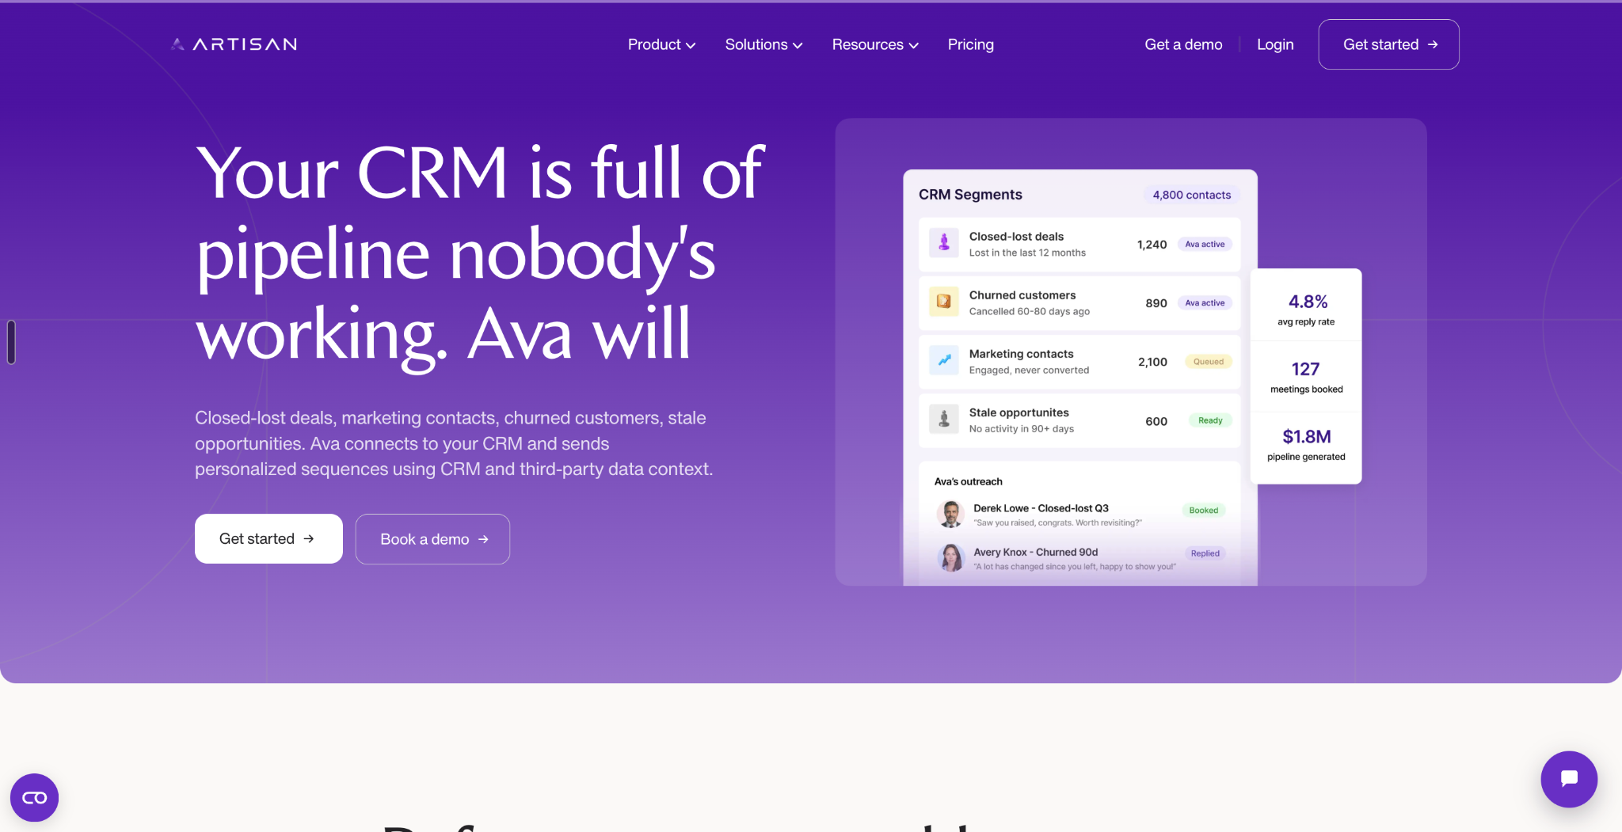
Task: Click the 4,800 contacts badge
Action: point(1191,195)
